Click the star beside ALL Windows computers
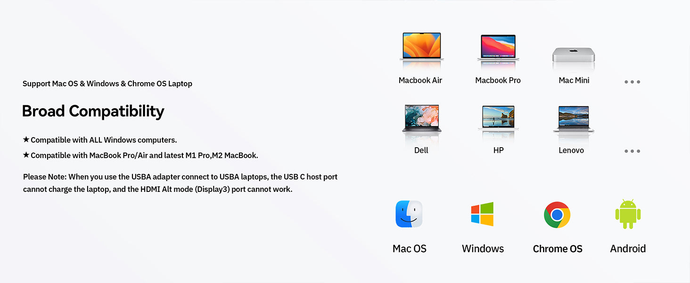The height and width of the screenshot is (283, 690). (26, 140)
